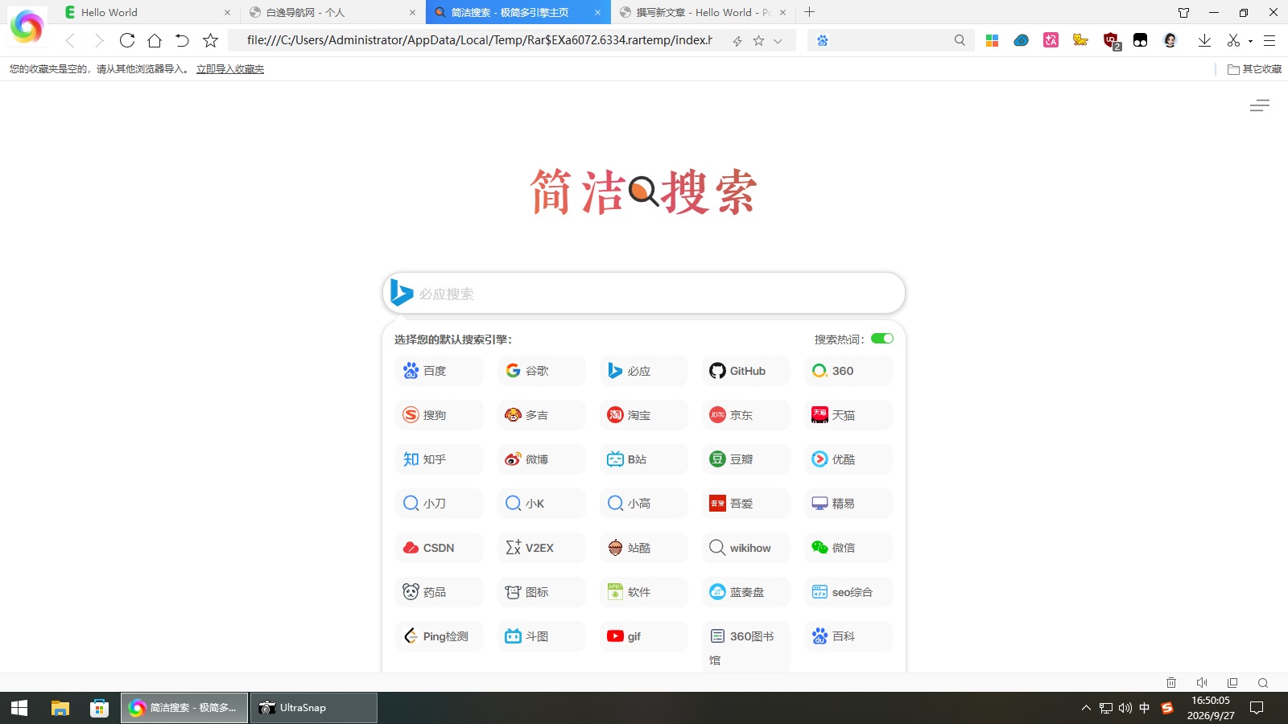This screenshot has width=1288, height=724.
Task: Select the 站酷 engine
Action: click(x=643, y=548)
